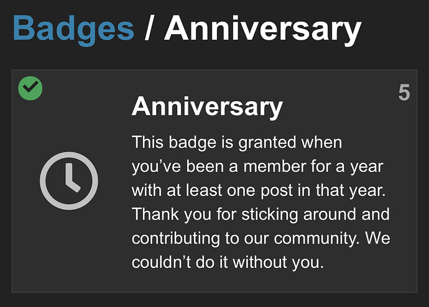
Task: Click the green checkmark icon
Action: [30, 89]
